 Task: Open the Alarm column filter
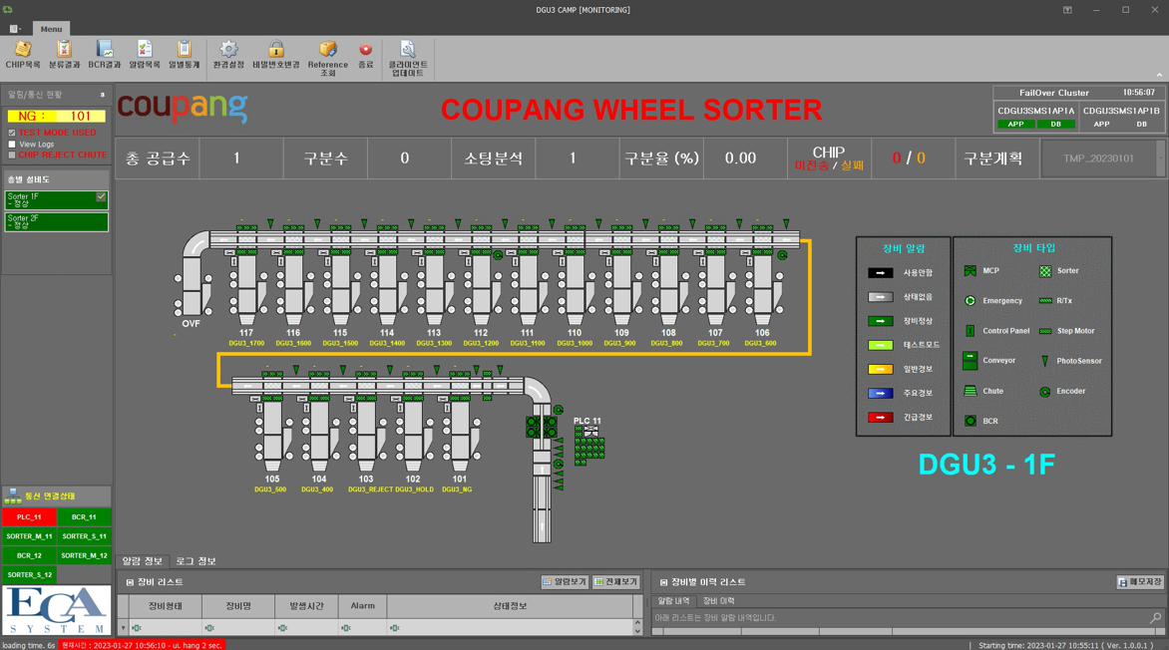(345, 628)
